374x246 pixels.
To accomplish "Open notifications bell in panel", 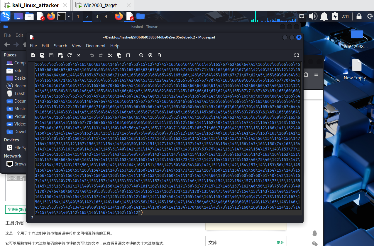I will 324,16.
